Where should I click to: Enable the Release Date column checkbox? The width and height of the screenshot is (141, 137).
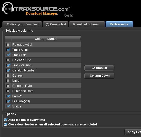(x=8, y=86)
